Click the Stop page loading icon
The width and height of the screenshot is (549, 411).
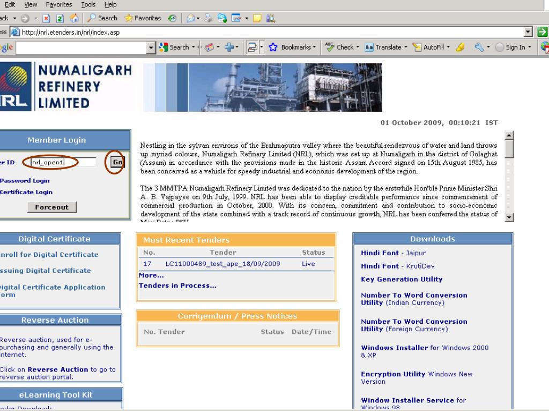click(x=46, y=18)
